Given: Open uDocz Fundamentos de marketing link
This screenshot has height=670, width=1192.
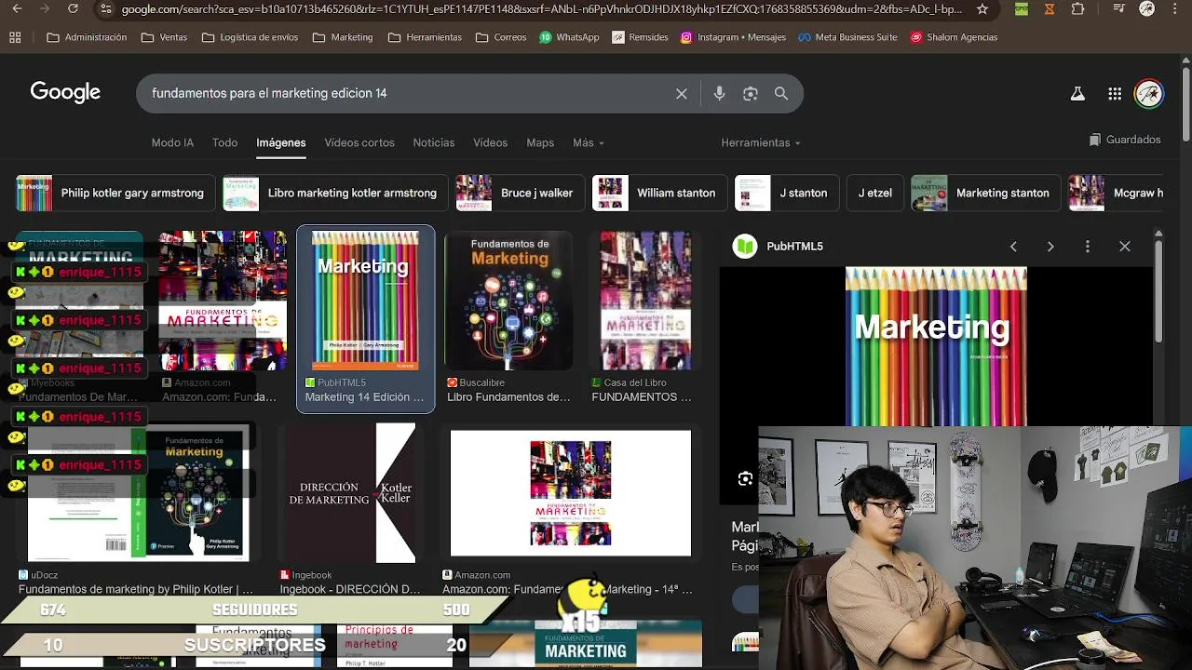Looking at the screenshot, I should tap(136, 589).
